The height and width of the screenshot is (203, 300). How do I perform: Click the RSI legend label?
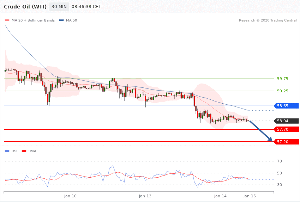[14, 151]
